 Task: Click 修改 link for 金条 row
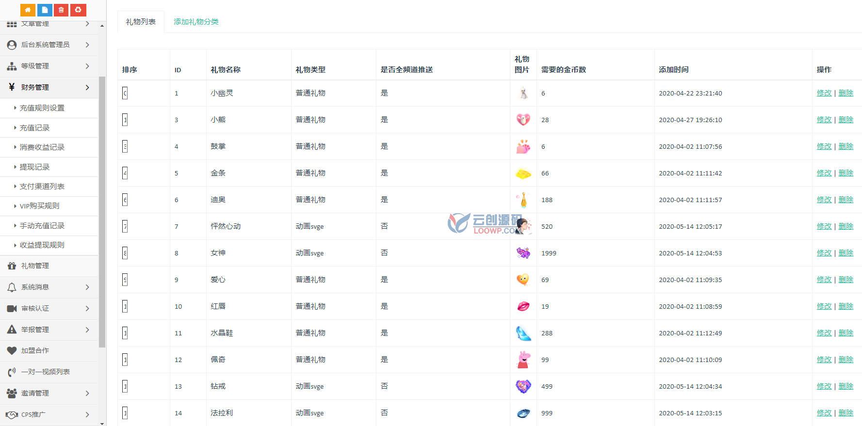pyautogui.click(x=824, y=173)
